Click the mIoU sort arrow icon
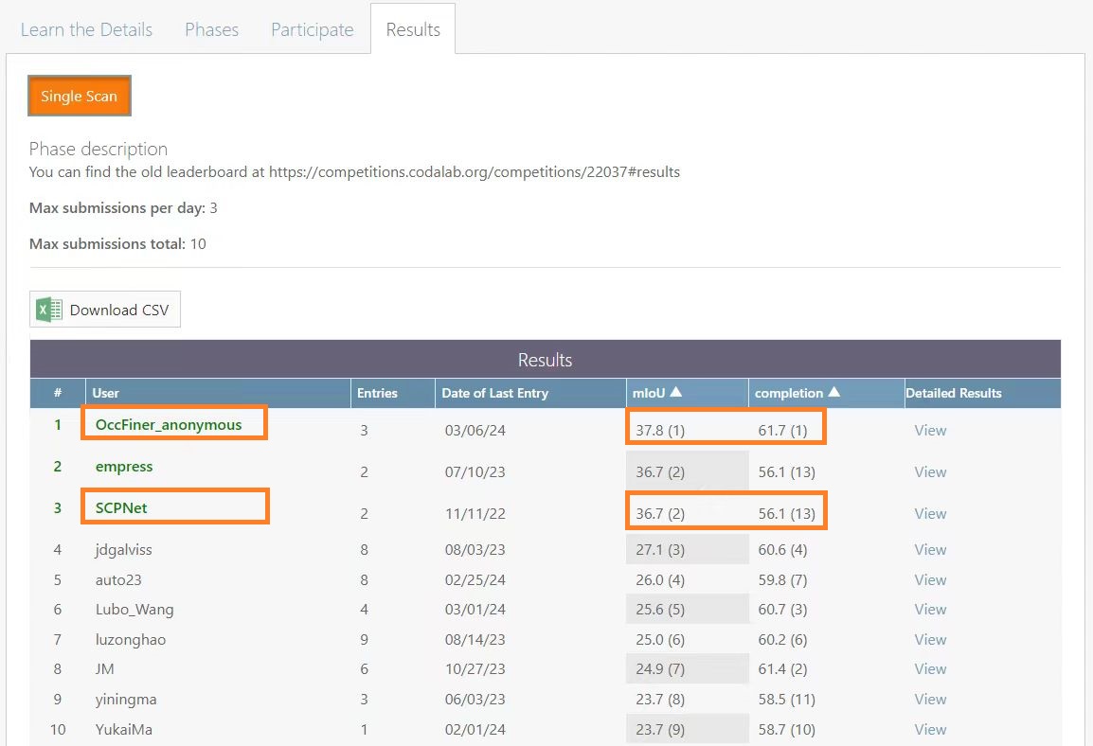This screenshot has width=1093, height=746. pyautogui.click(x=676, y=393)
